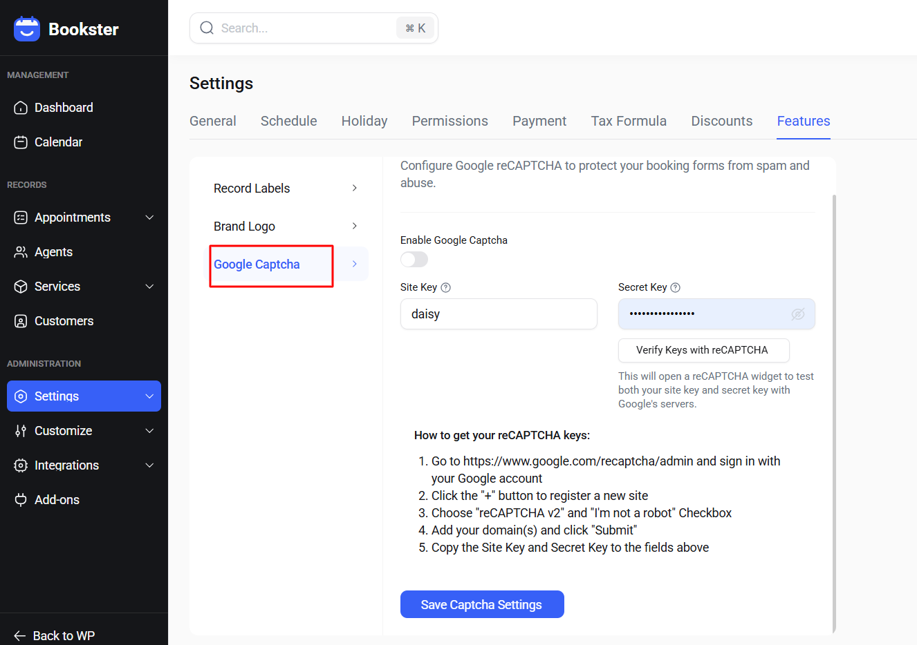Click the Site Key input field
This screenshot has width=917, height=645.
(x=498, y=314)
